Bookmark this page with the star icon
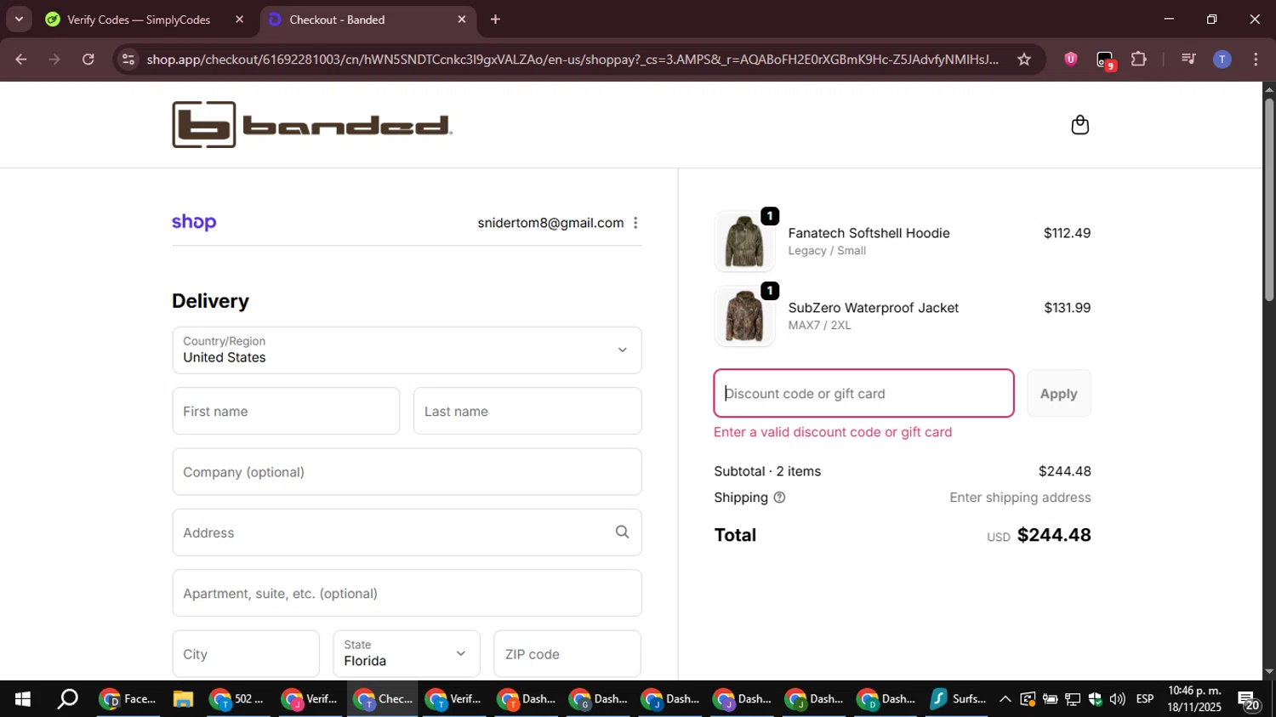1276x717 pixels. point(1024,60)
